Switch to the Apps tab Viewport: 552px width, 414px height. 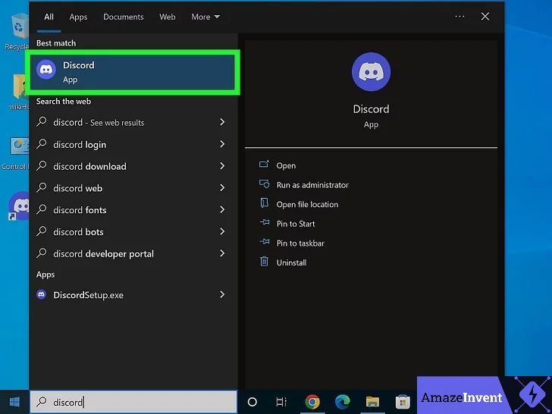[78, 17]
